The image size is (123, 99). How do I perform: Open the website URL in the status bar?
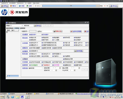point(84,94)
